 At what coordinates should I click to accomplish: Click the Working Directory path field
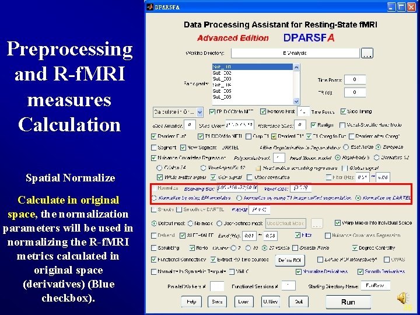[x=295, y=53]
